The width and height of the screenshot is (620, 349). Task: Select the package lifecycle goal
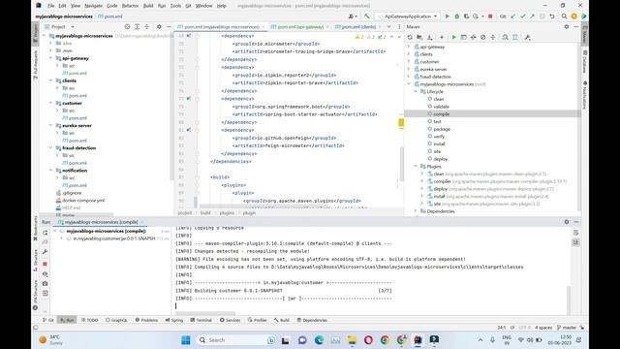pyautogui.click(x=442, y=129)
